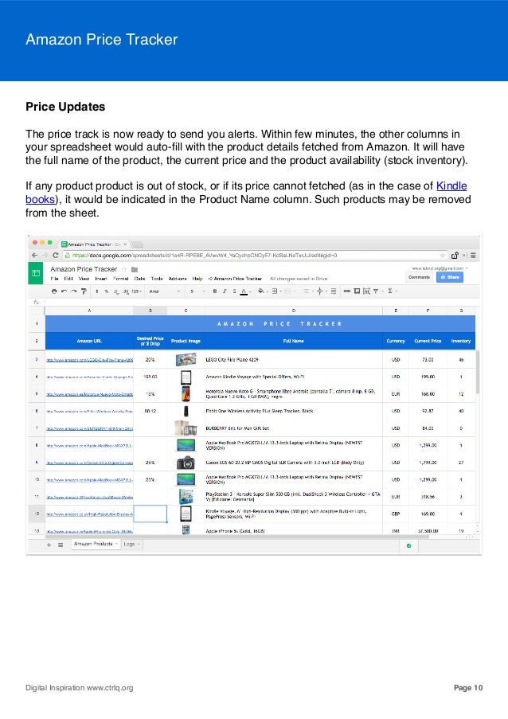Toggle Bold formatting in the toolbar
508x719 pixels.
(214, 291)
